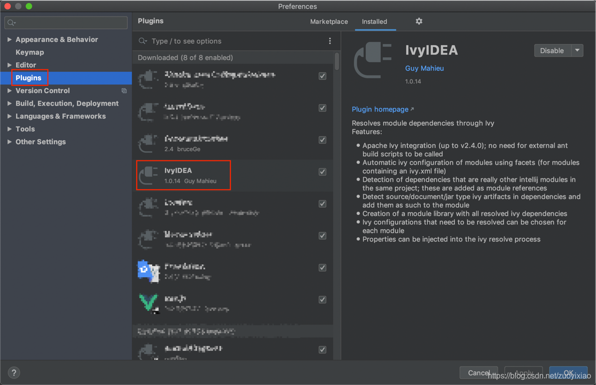The image size is (596, 385).
Task: Click the Disable button for IvyIDEA
Action: [552, 50]
